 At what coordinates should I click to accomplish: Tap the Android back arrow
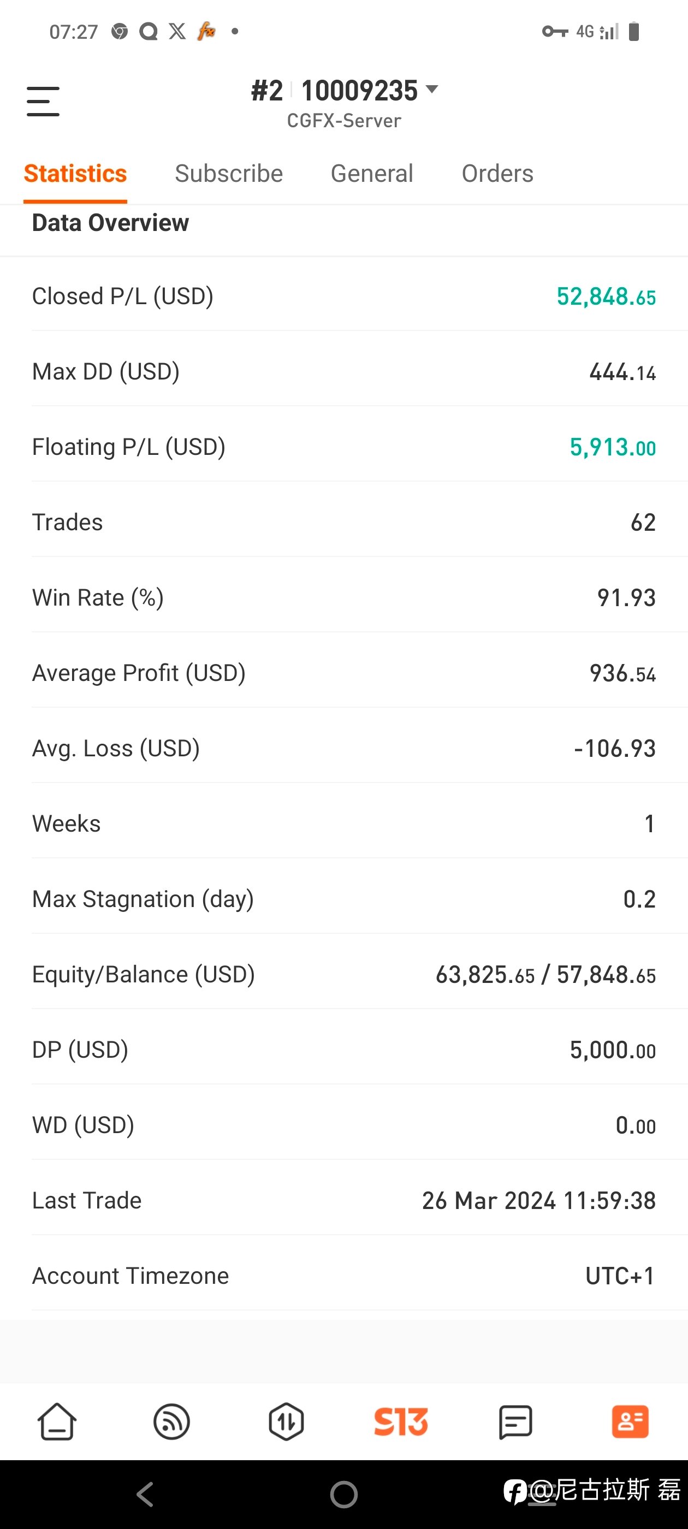click(x=145, y=1494)
